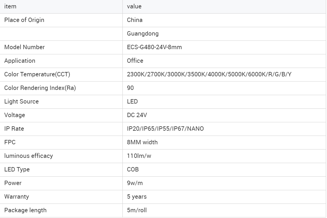Image resolution: width=327 pixels, height=218 pixels.
Task: Click the '90' rendering index value
Action: pyautogui.click(x=130, y=88)
